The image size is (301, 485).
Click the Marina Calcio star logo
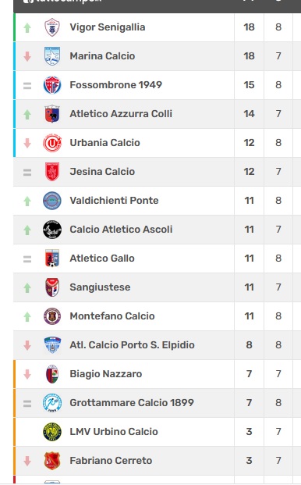pos(52,56)
